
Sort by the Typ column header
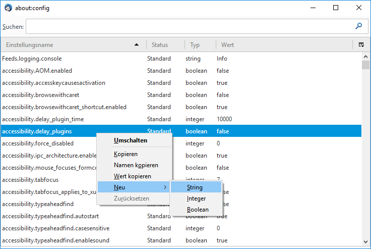pos(195,45)
